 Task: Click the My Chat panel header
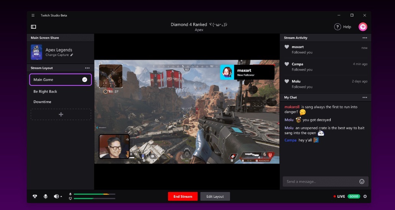(x=325, y=97)
